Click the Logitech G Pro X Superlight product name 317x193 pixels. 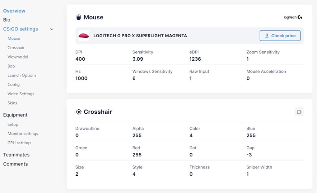[140, 36]
